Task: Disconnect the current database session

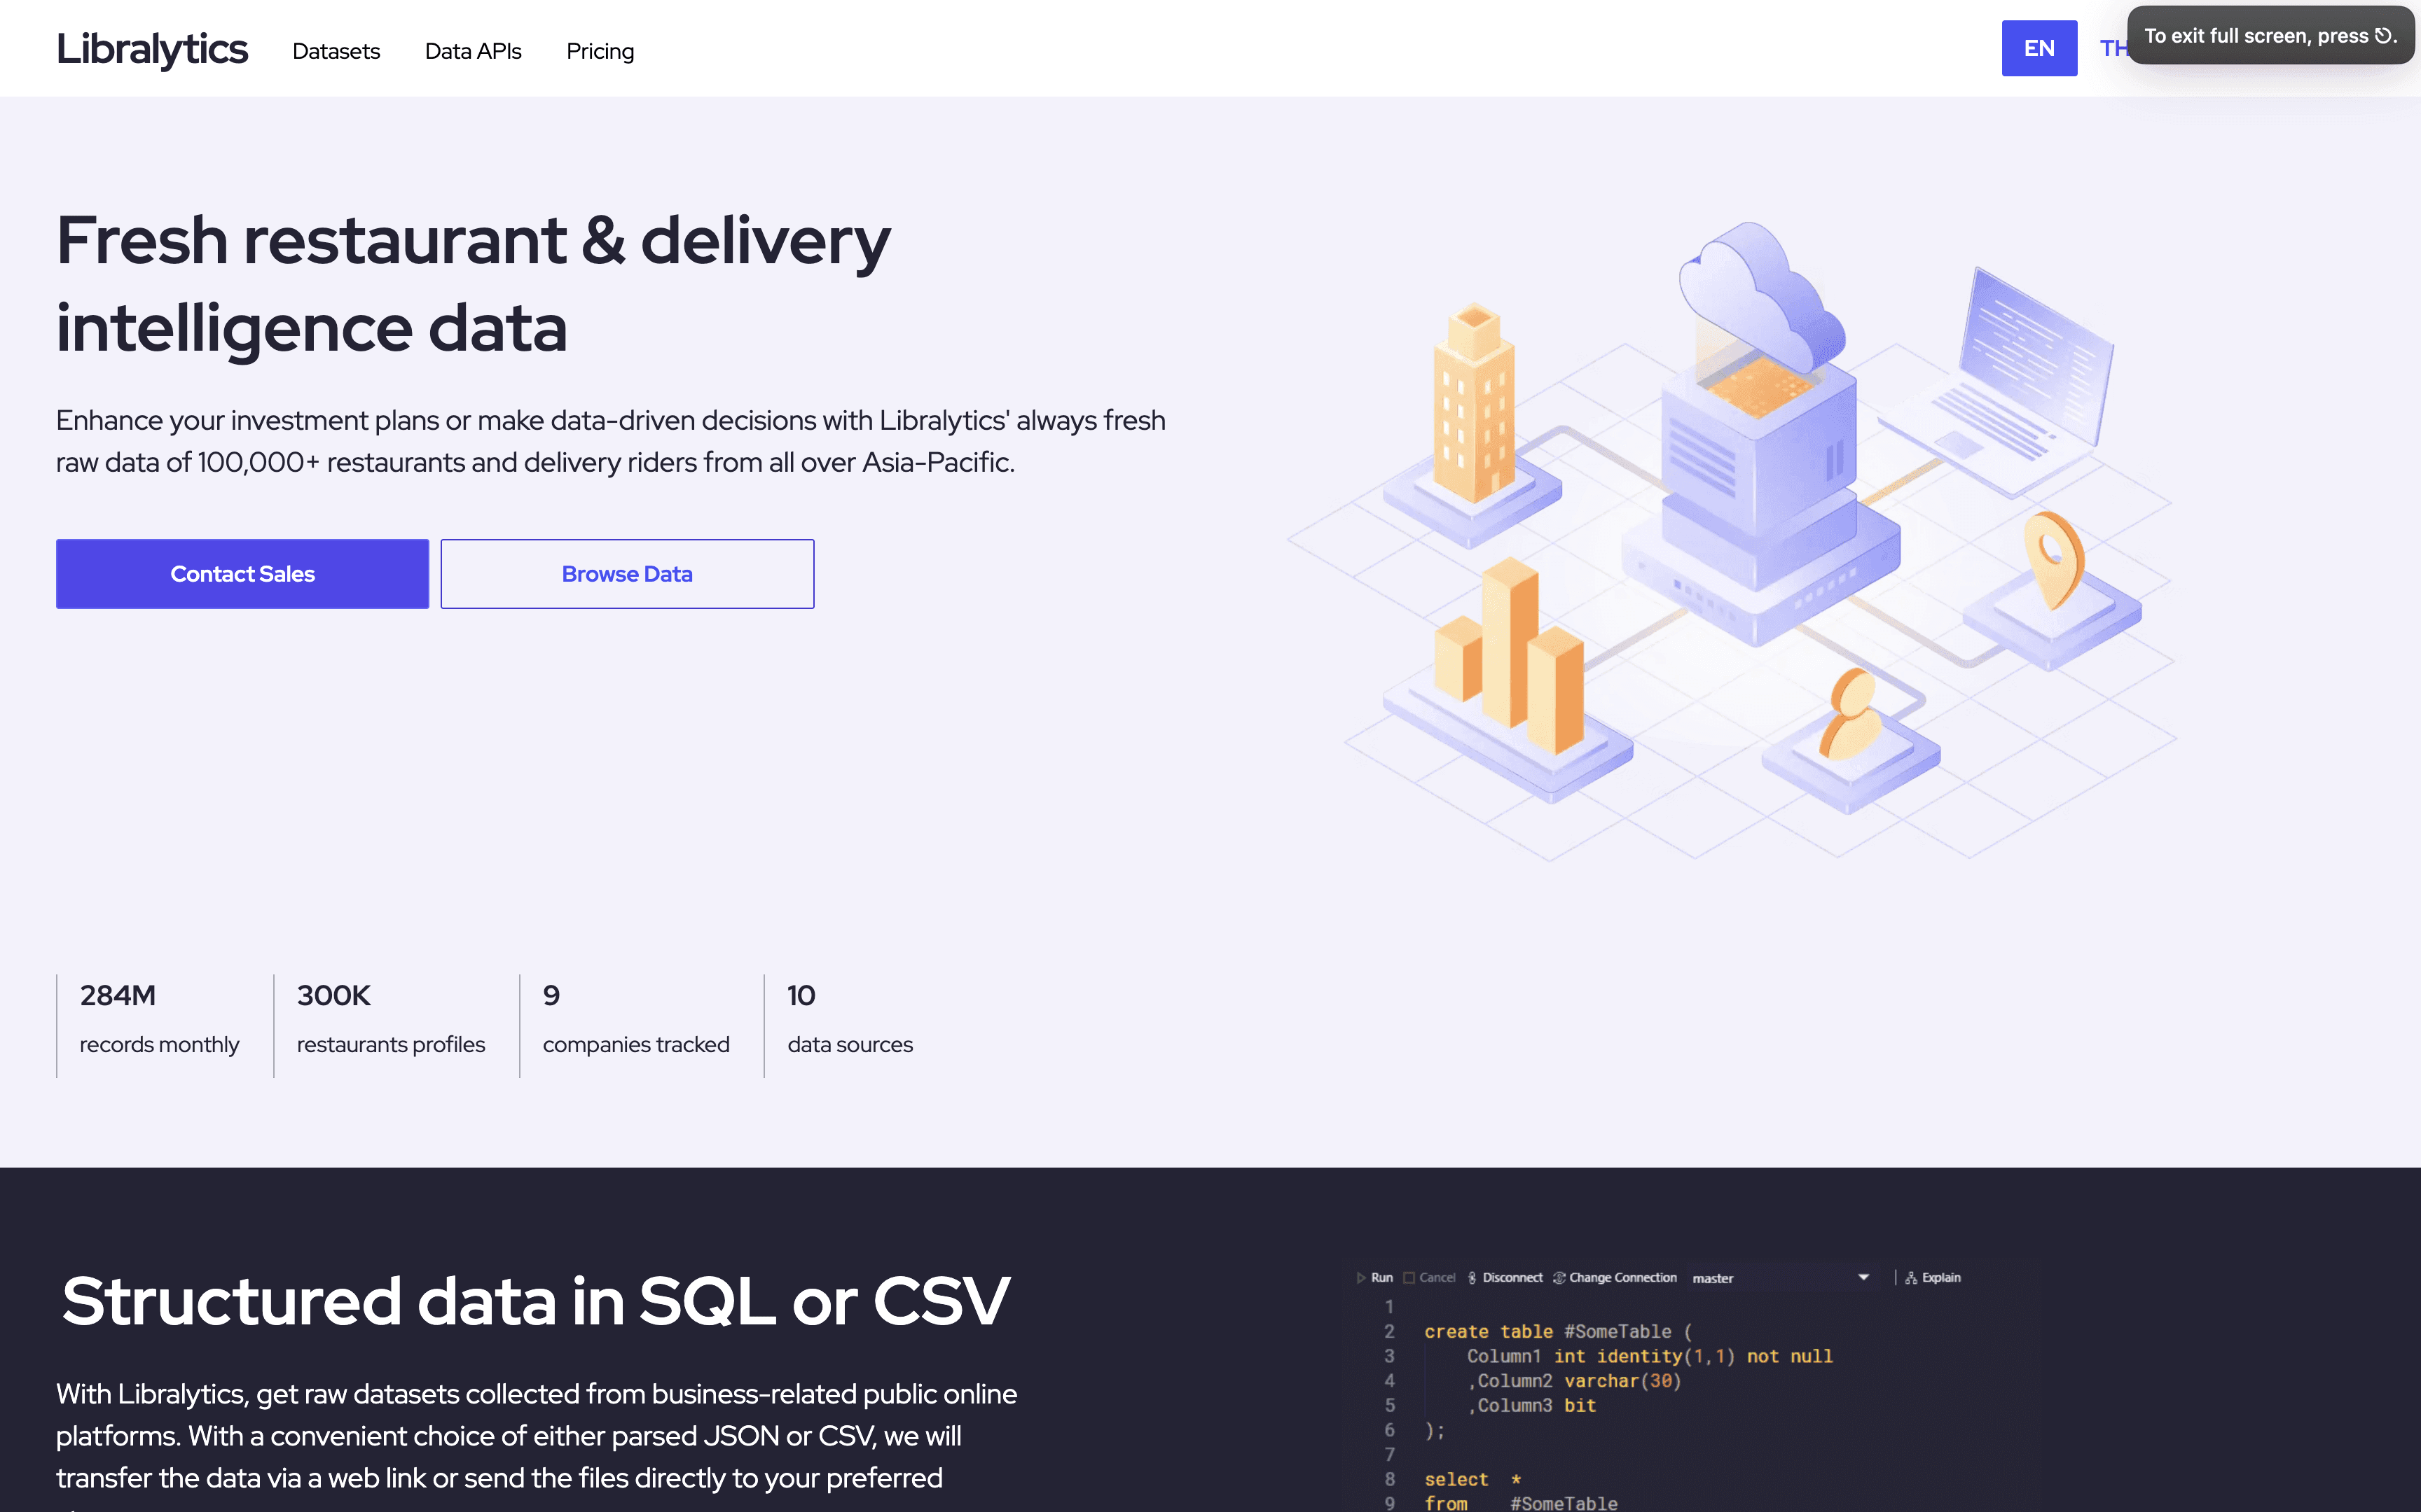Action: tap(1512, 1277)
